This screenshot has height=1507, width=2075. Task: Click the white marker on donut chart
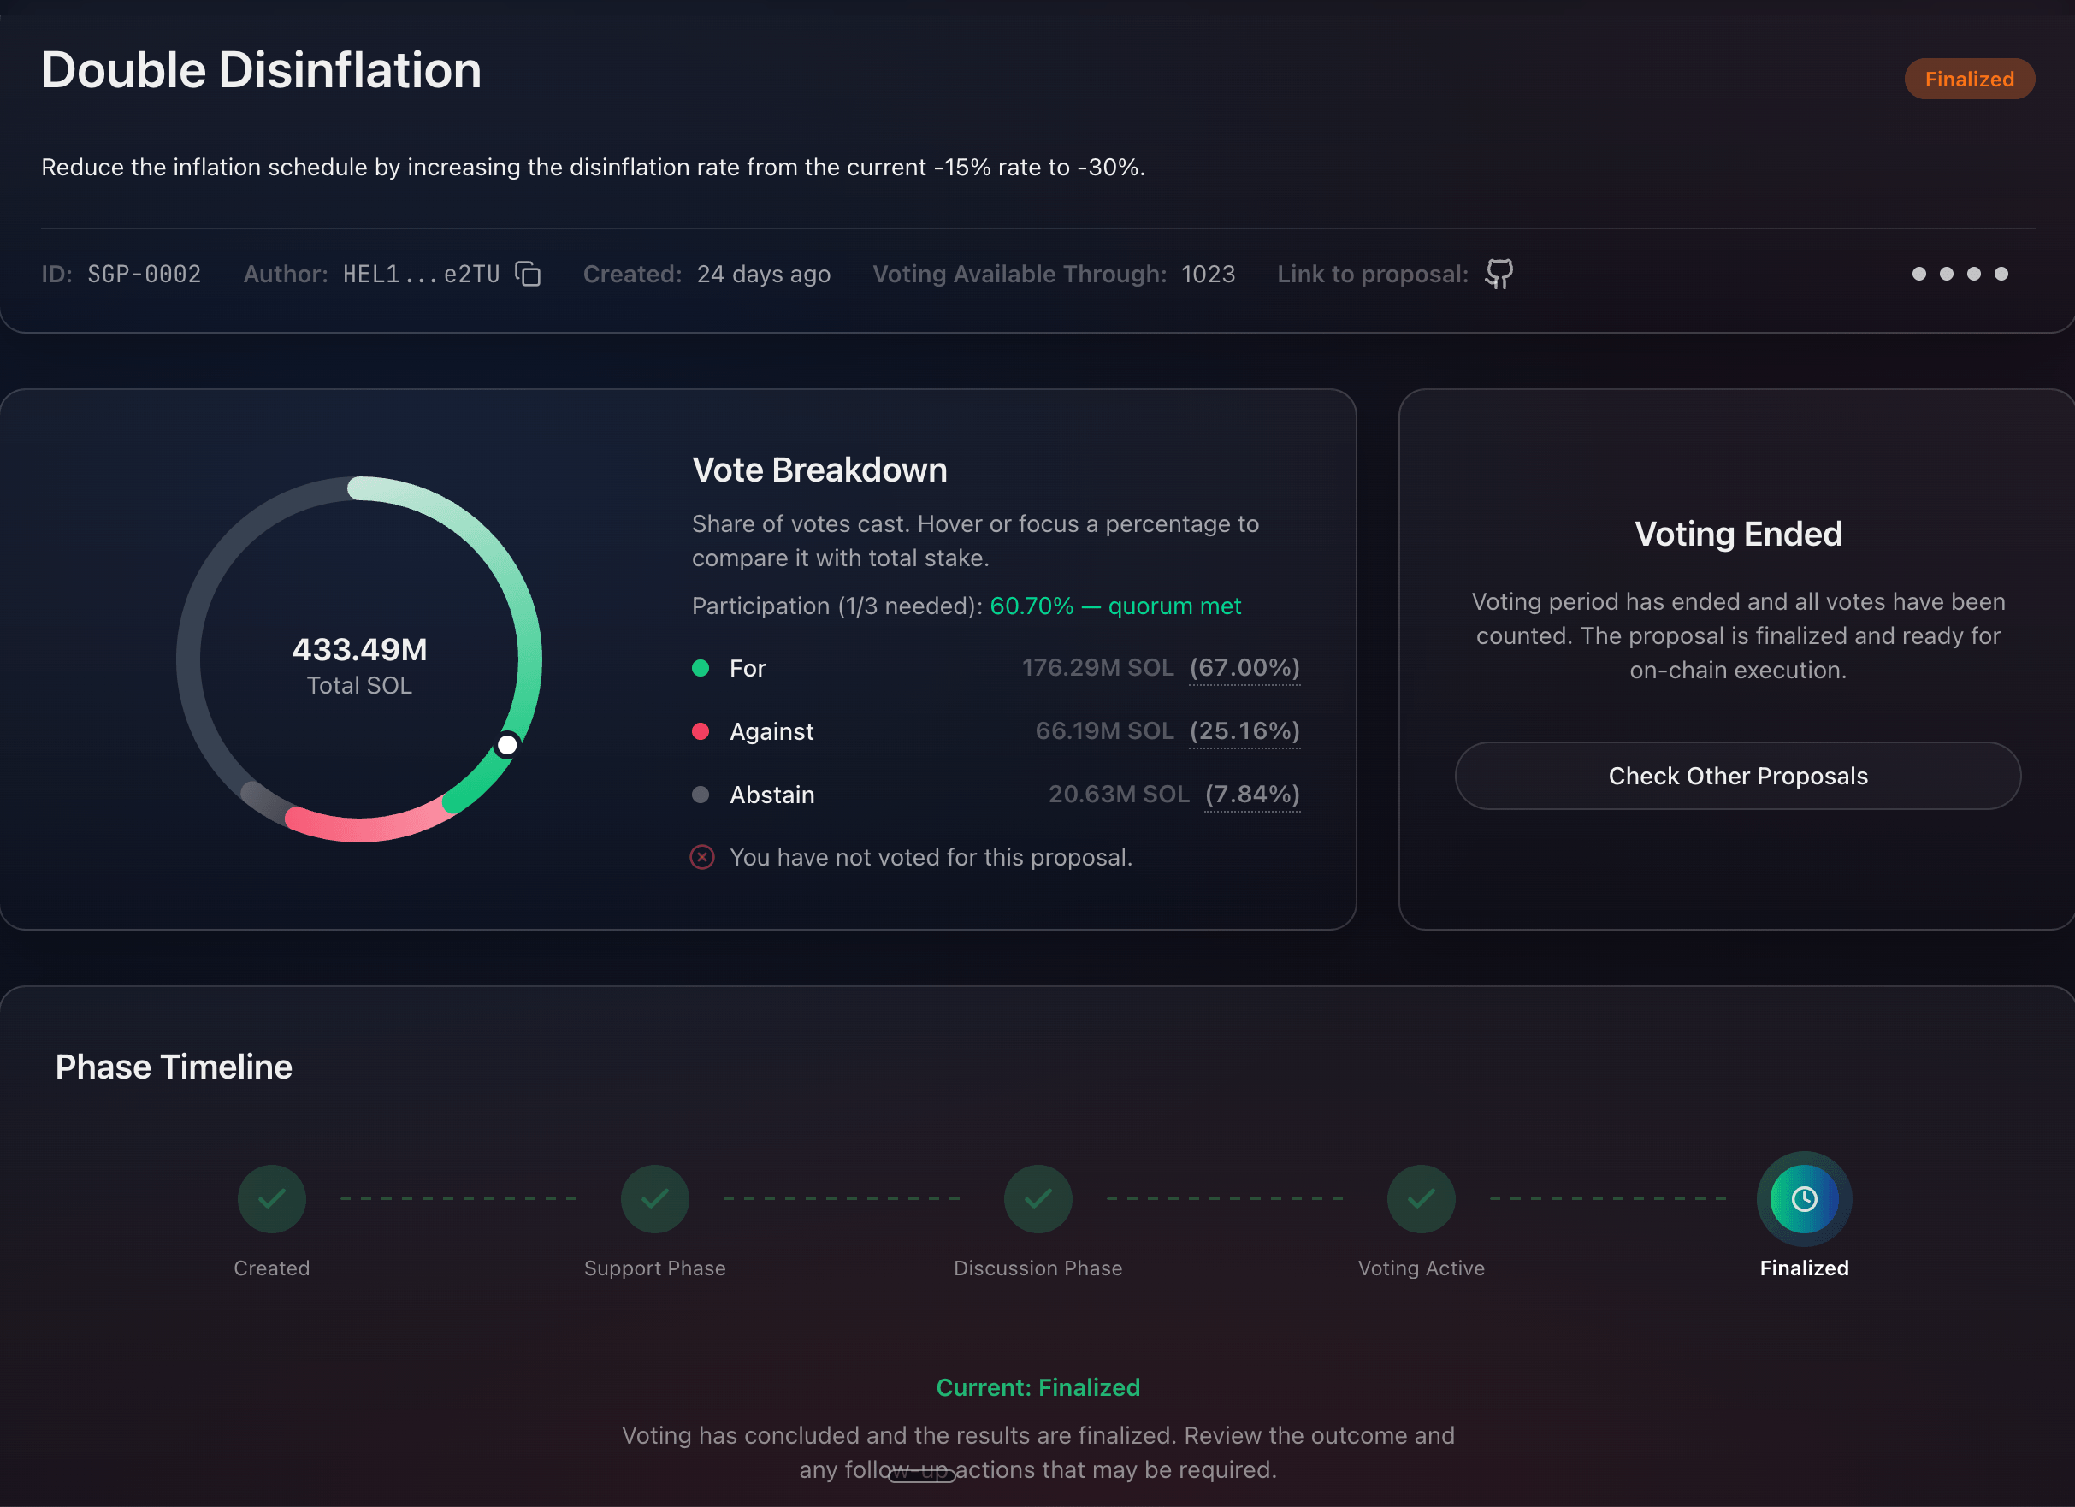tap(507, 745)
